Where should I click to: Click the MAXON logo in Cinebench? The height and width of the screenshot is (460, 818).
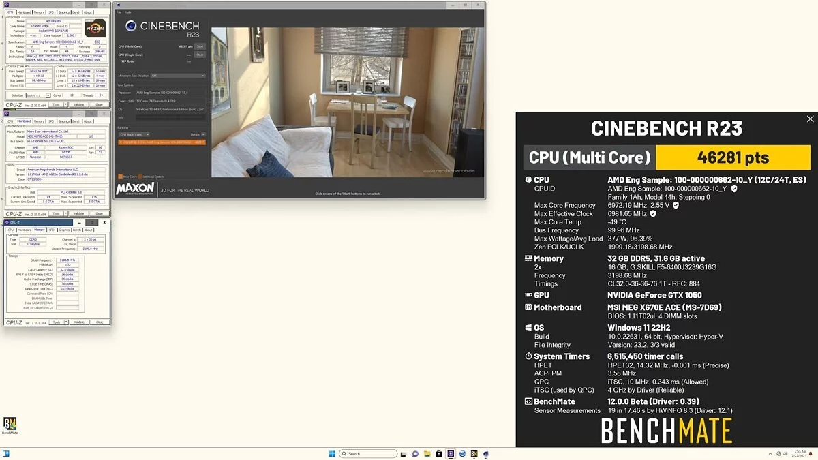coord(135,189)
